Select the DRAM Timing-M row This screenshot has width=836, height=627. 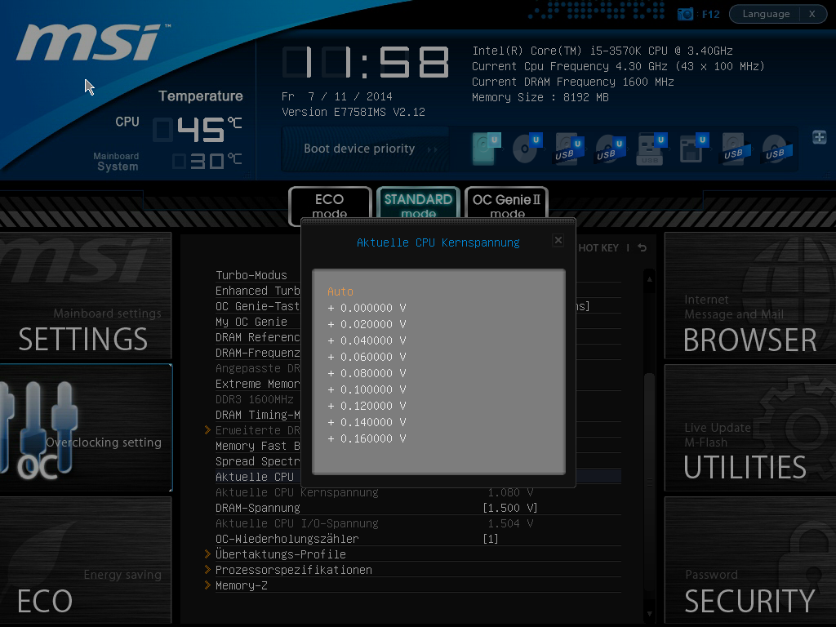click(258, 415)
